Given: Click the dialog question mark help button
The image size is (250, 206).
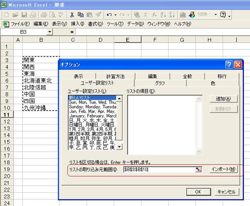Looking at the screenshot, I should tap(229, 65).
